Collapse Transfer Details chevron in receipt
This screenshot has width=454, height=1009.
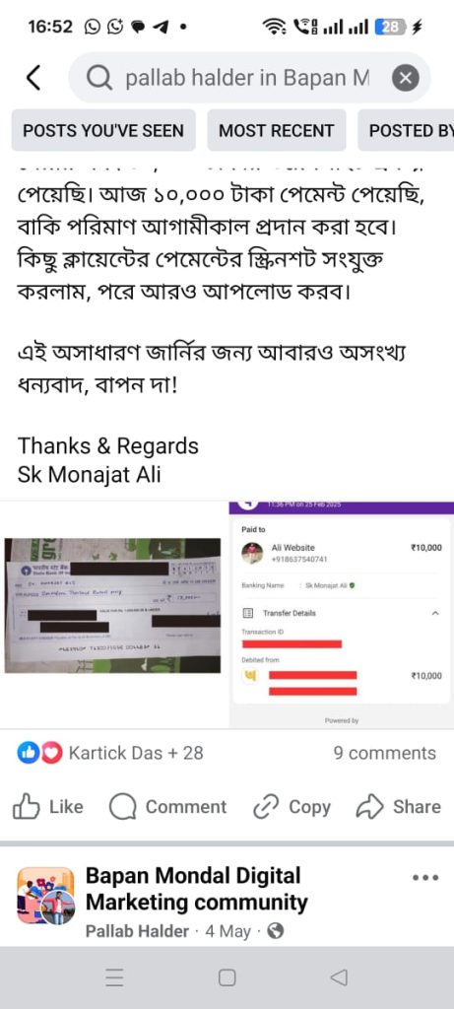pyautogui.click(x=435, y=613)
